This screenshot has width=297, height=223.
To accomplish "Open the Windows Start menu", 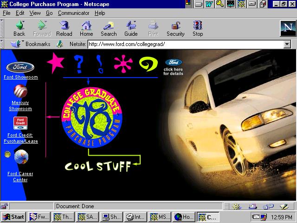I will pyautogui.click(x=13, y=216).
